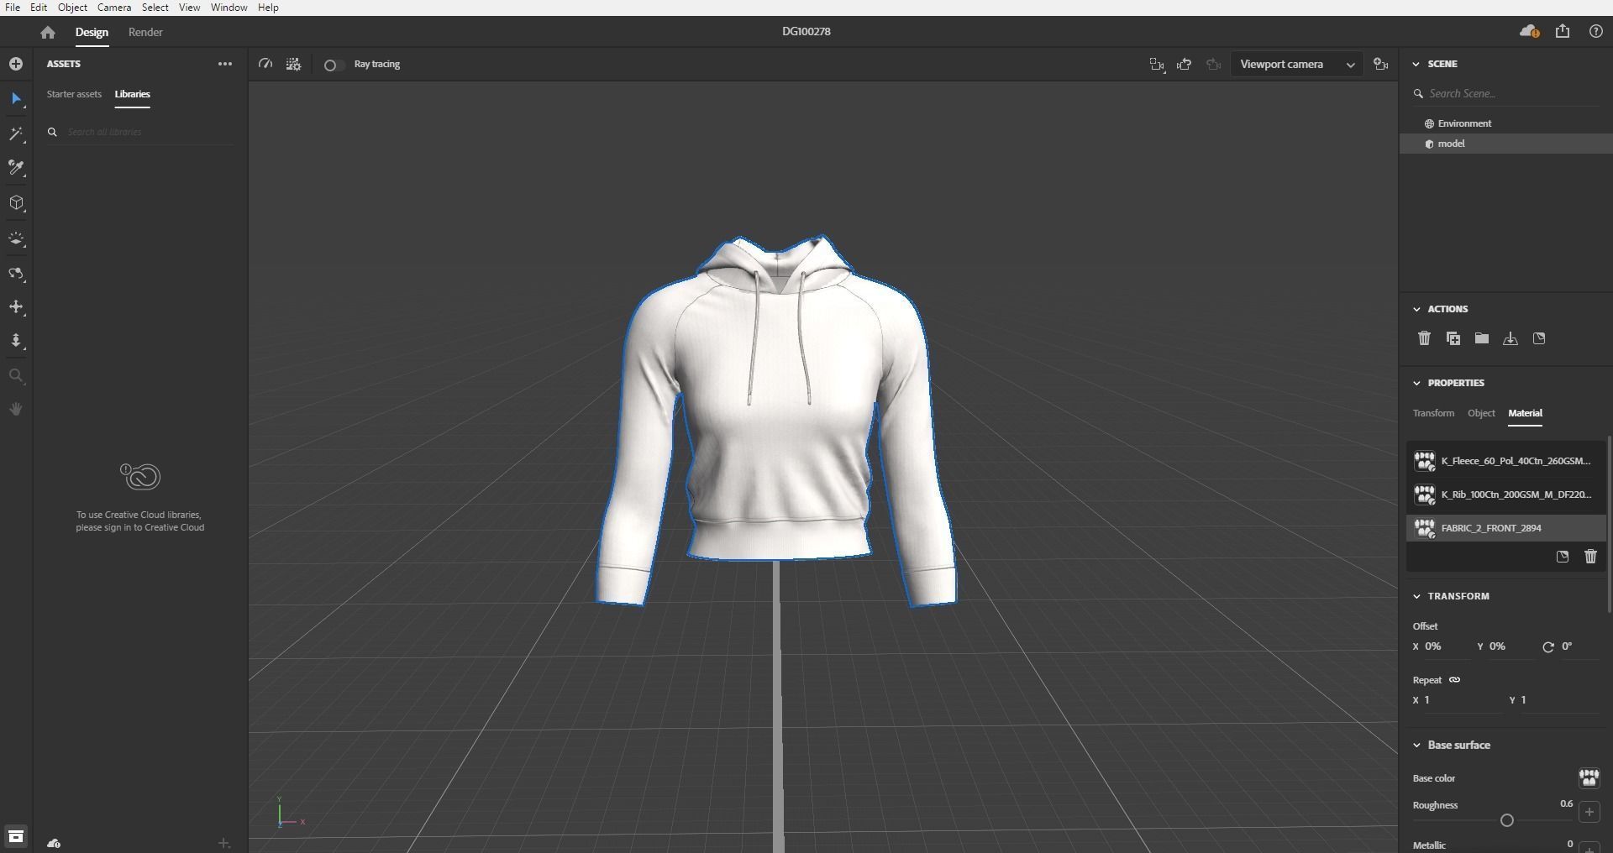
Task: Delete the selected object in Actions
Action: [1424, 338]
